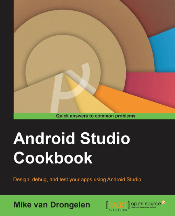Image resolution: width=175 pixels, height=216 pixels.
Task: Click the "Quick answers to common problems" banner text
Action: (x=96, y=116)
